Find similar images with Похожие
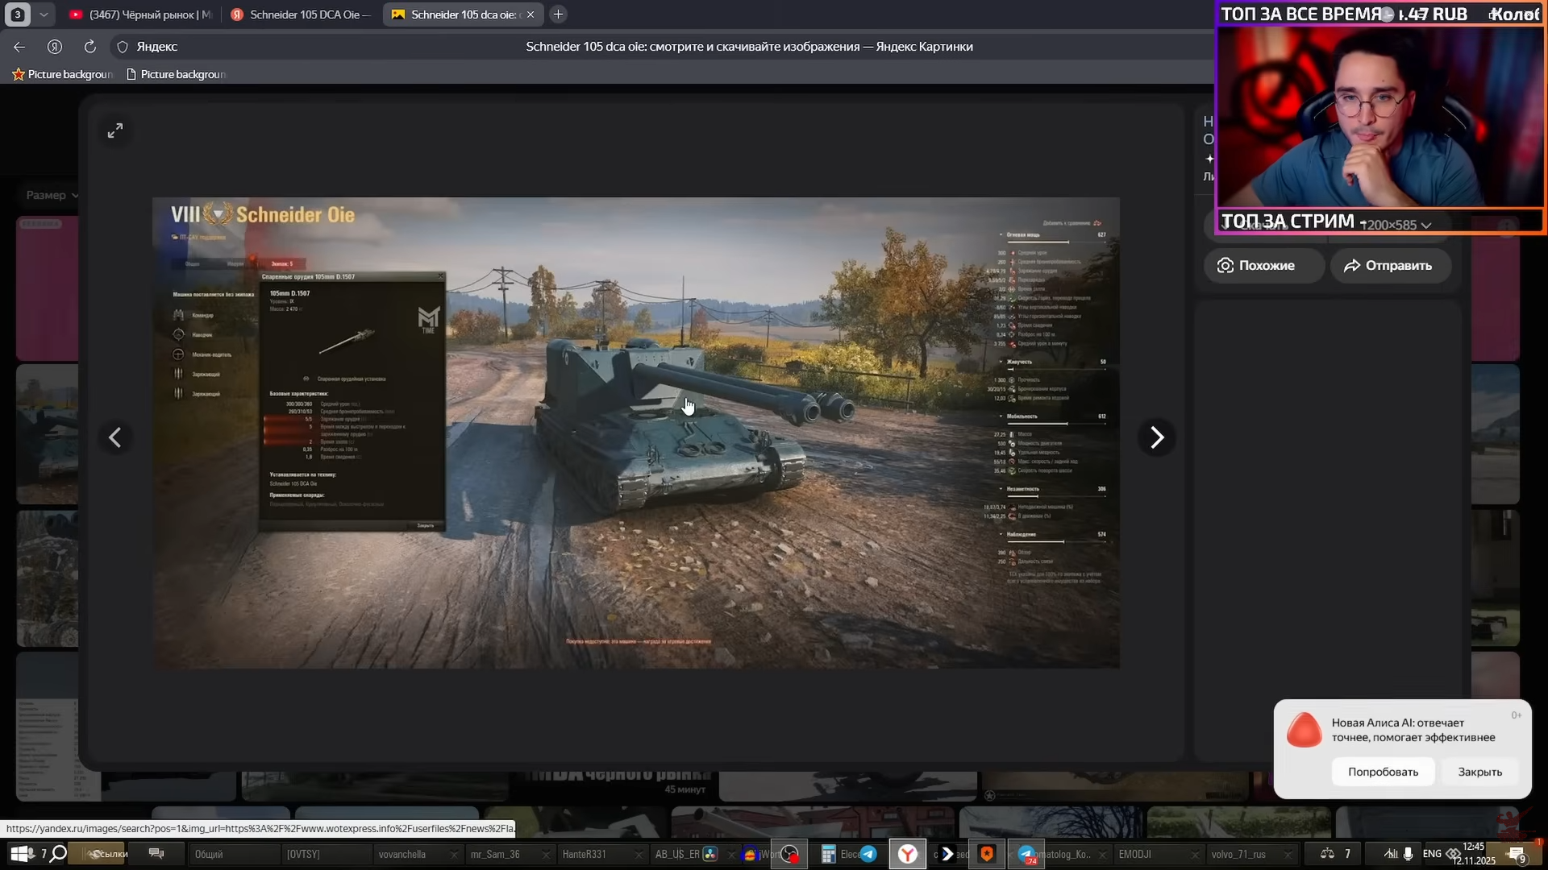The height and width of the screenshot is (870, 1548). point(1263,266)
